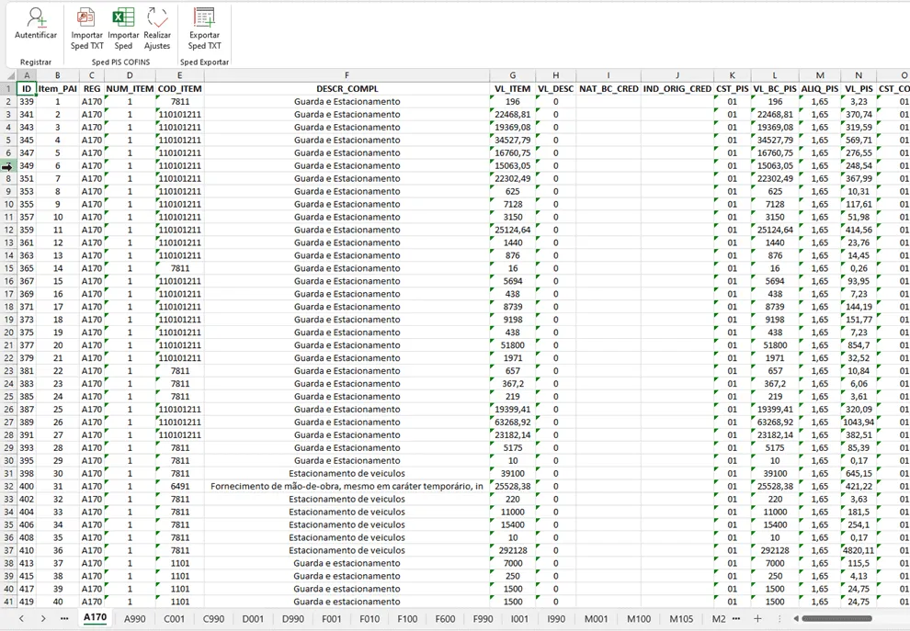Open hidden sheets ellipsis at left of tabs
The image size is (910, 631).
click(63, 619)
